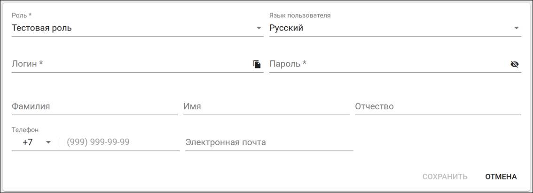Click the 'Роль *' field label
533x193 pixels.
pos(22,15)
